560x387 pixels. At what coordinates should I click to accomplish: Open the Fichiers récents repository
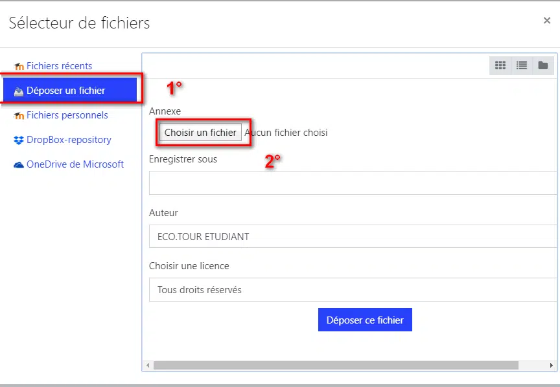pyautogui.click(x=59, y=66)
